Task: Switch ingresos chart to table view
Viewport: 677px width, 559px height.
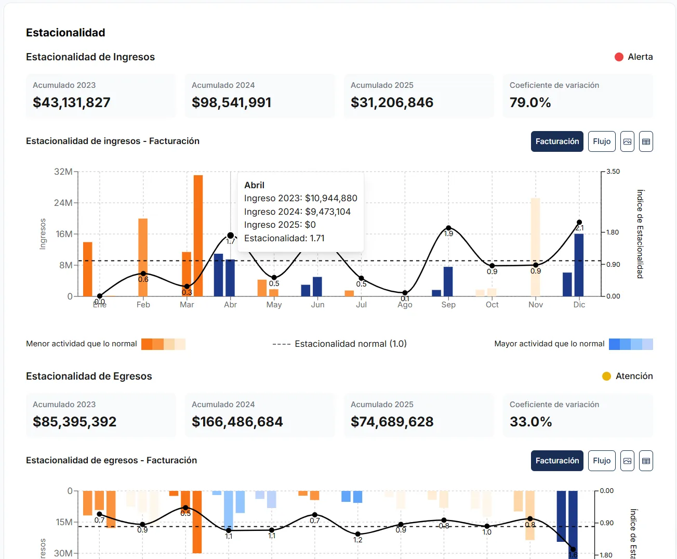Action: click(646, 141)
